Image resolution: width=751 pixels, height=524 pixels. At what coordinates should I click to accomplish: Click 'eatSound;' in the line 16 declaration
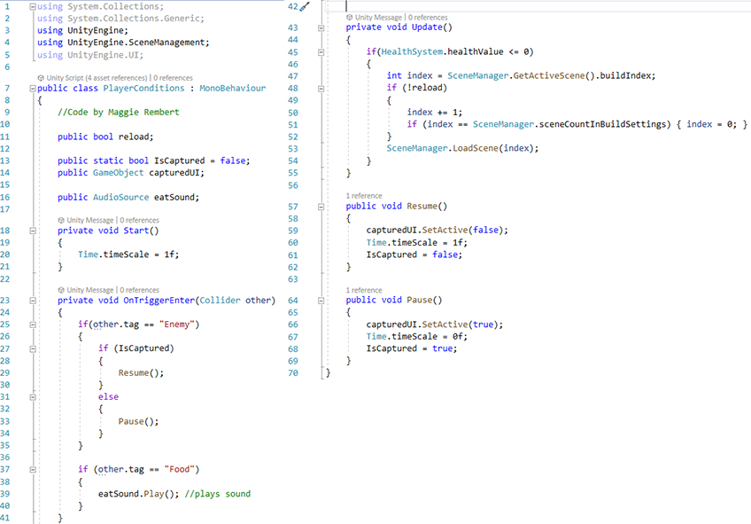point(177,197)
